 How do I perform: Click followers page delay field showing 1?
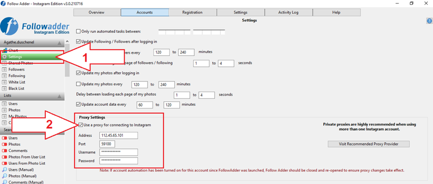point(202,63)
